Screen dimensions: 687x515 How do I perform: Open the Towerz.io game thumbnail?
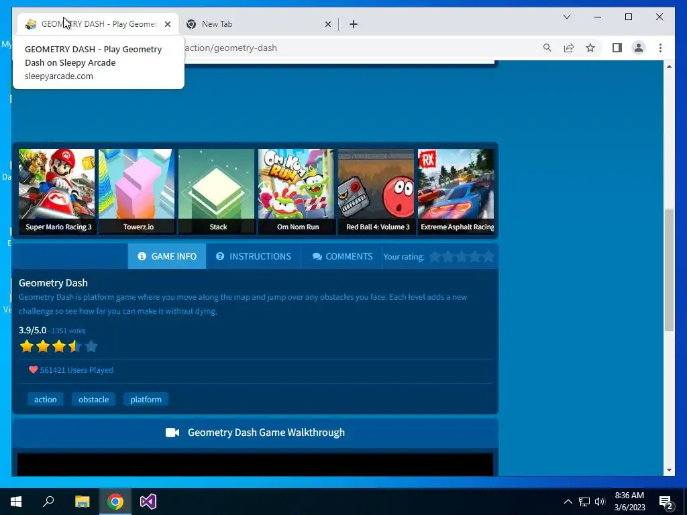point(136,191)
